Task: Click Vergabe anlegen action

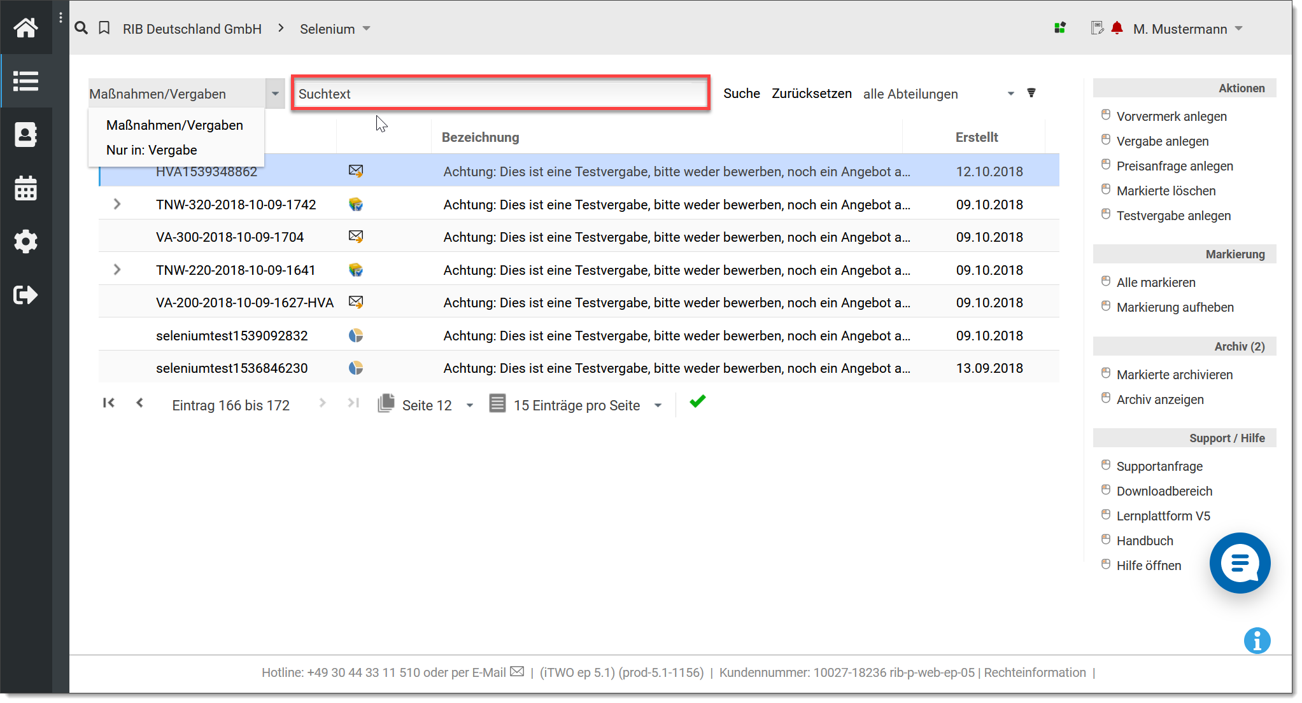Action: click(x=1162, y=141)
